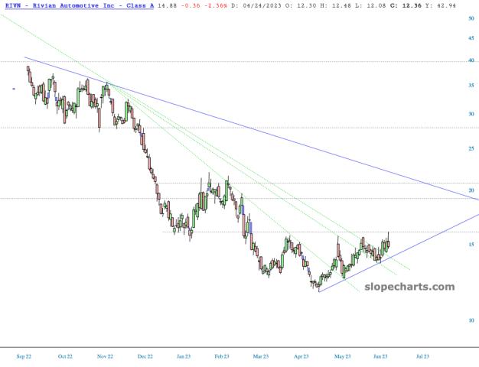Click the 50 price axis label

click(x=471, y=18)
